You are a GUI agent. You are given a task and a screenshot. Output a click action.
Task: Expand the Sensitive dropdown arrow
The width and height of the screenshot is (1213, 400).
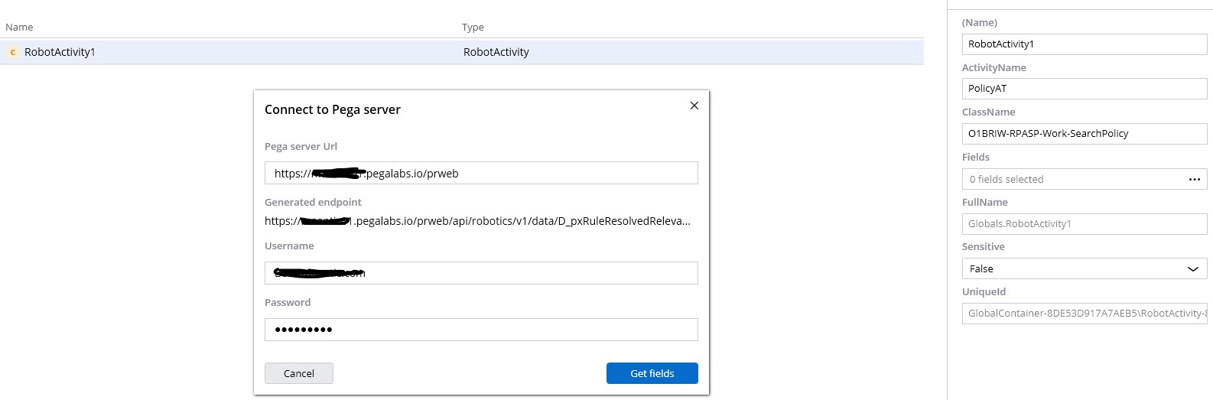[1192, 268]
